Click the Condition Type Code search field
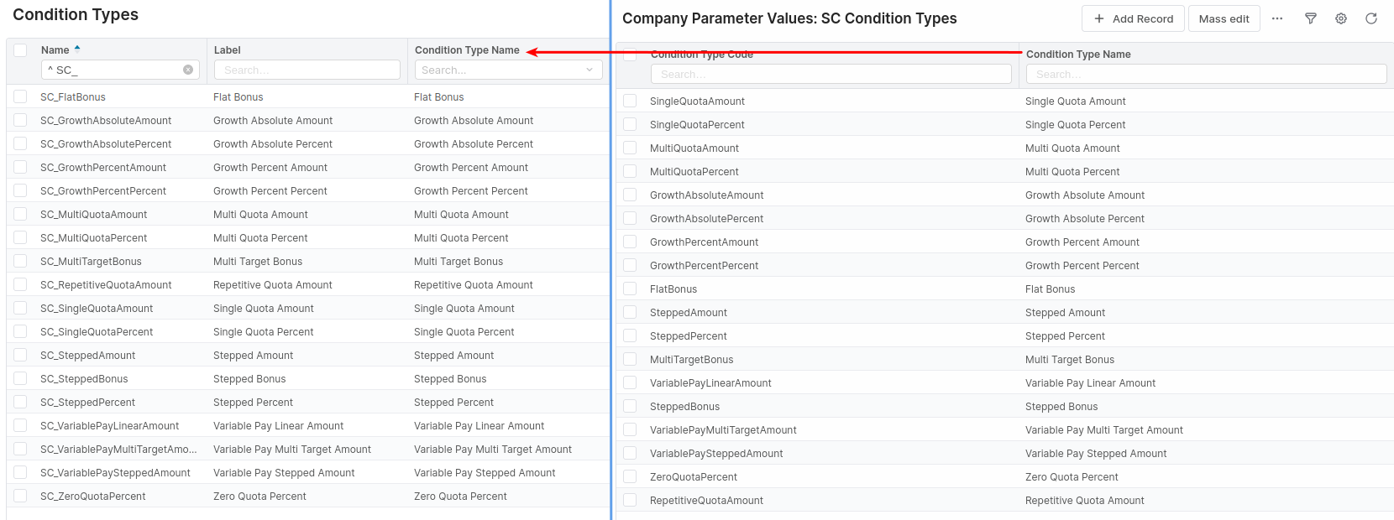The height and width of the screenshot is (520, 1394). [831, 75]
